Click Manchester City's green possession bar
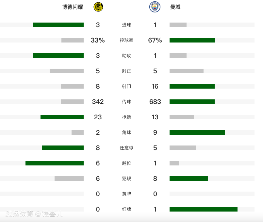 tap(192, 40)
